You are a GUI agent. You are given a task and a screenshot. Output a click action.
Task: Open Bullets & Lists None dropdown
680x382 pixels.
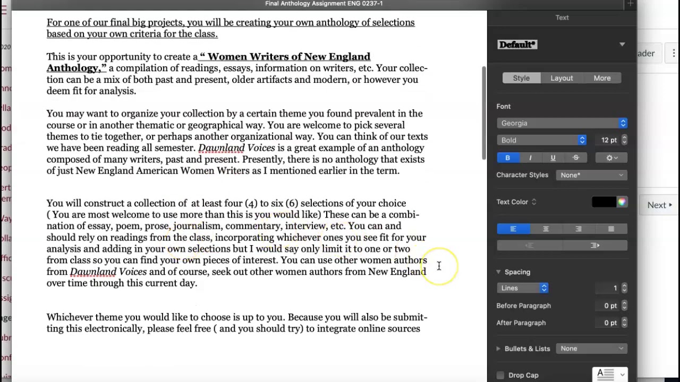(x=592, y=349)
